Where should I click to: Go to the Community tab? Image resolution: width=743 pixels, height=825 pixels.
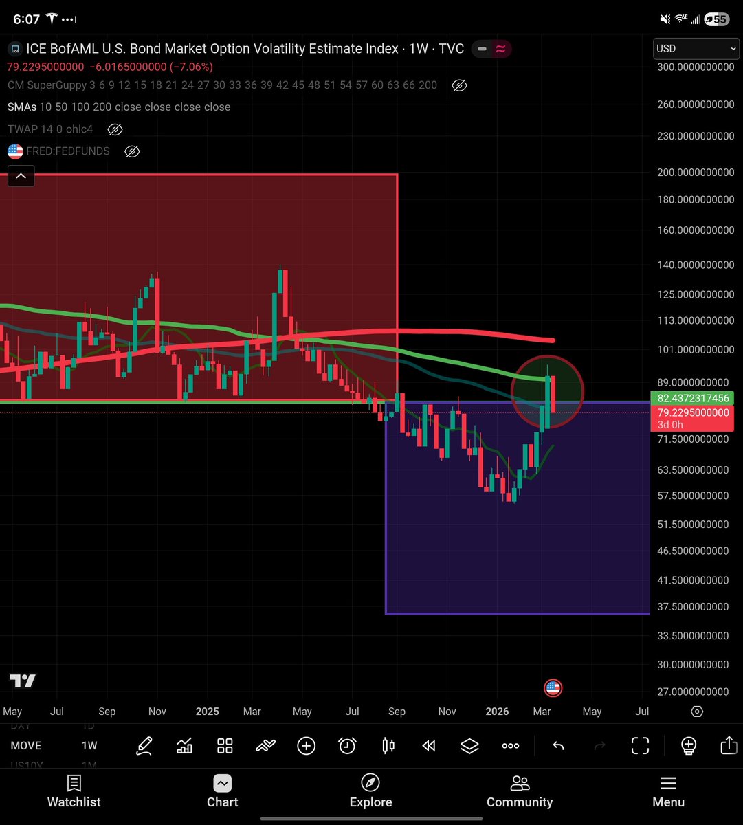520,792
